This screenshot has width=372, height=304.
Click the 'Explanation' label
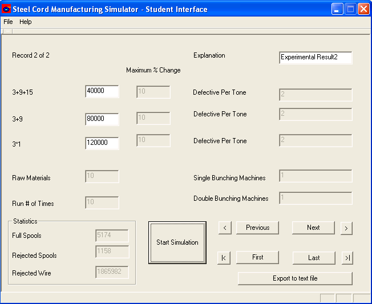click(x=209, y=55)
